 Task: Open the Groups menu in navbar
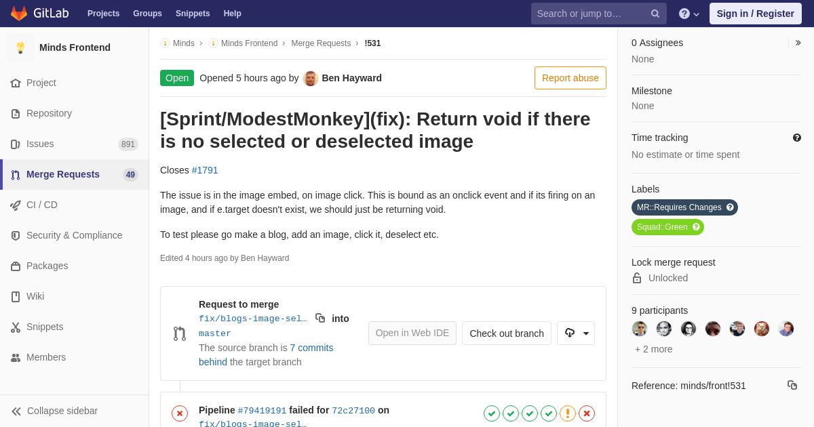147,14
